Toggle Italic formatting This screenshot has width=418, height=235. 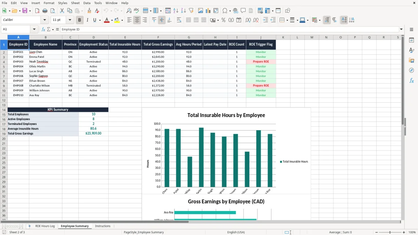87,20
